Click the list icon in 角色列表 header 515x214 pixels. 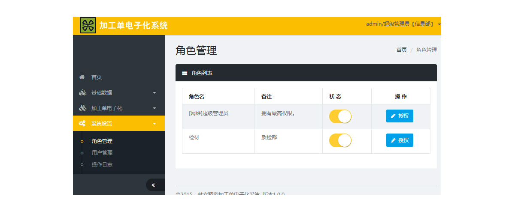coord(185,73)
